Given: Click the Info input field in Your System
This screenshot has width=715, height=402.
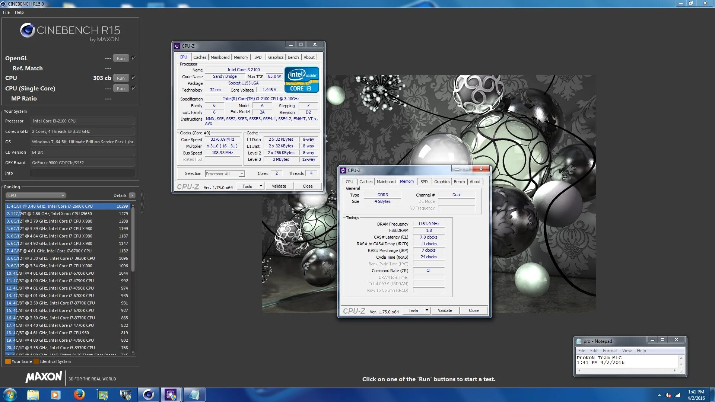Looking at the screenshot, I should click(82, 173).
